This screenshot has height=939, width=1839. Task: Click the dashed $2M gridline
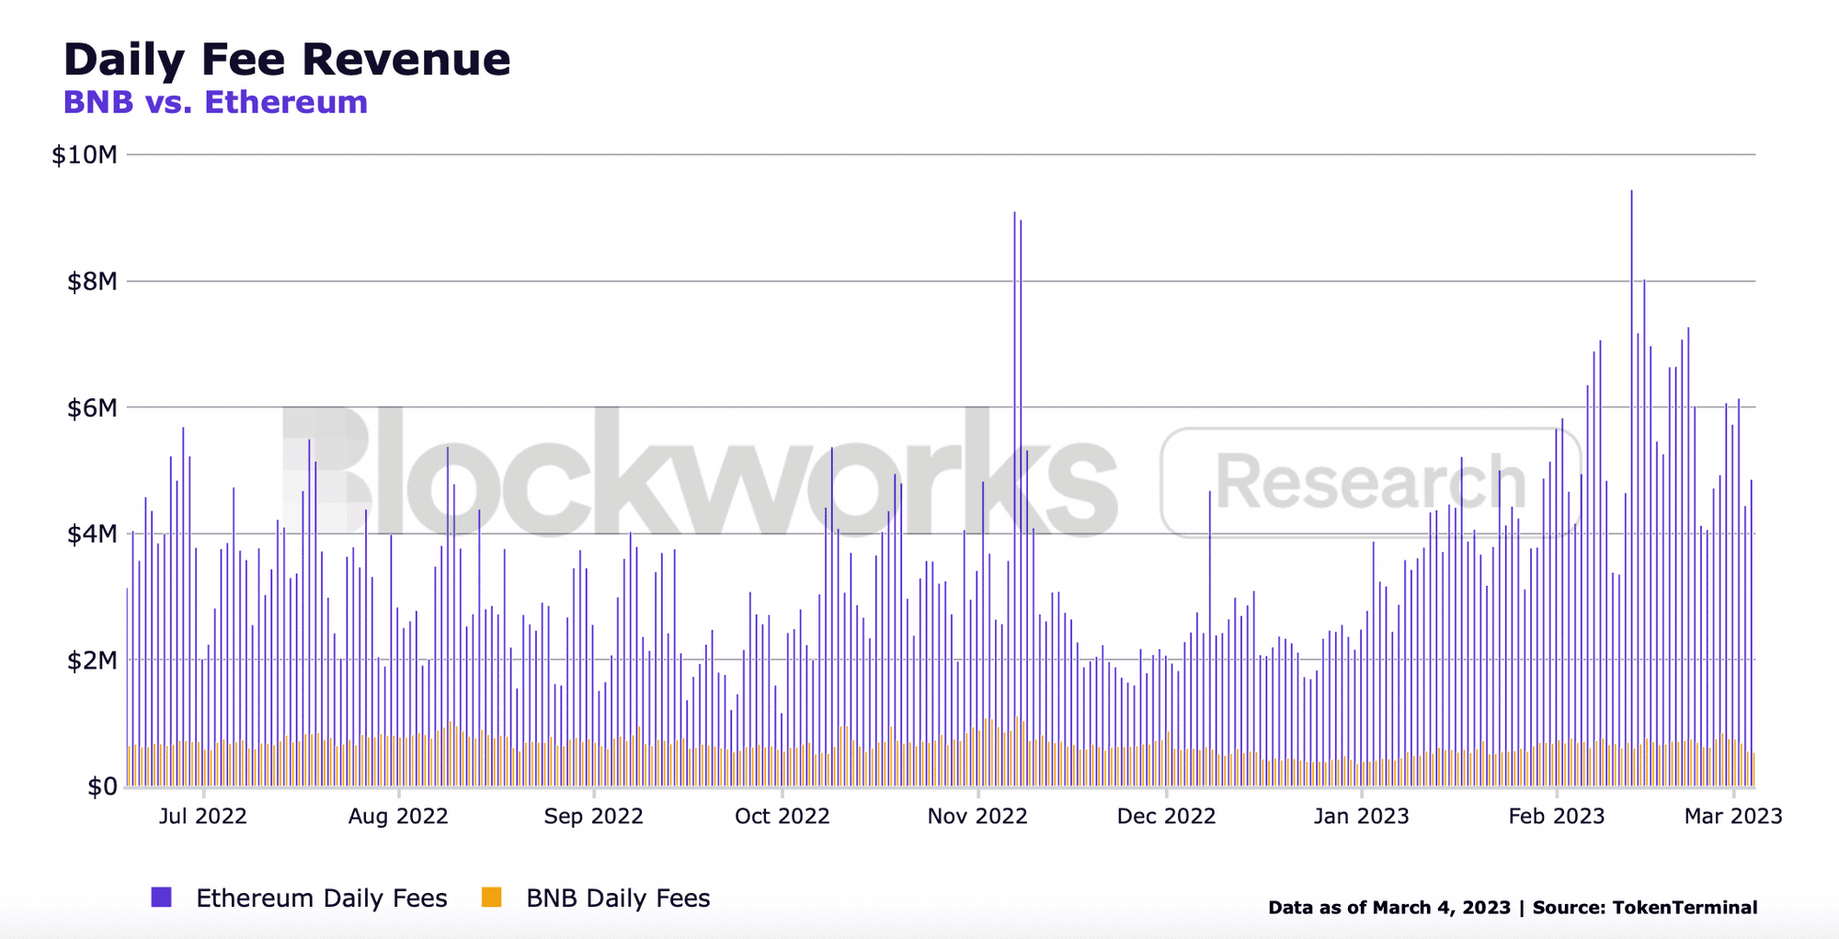pos(919,658)
